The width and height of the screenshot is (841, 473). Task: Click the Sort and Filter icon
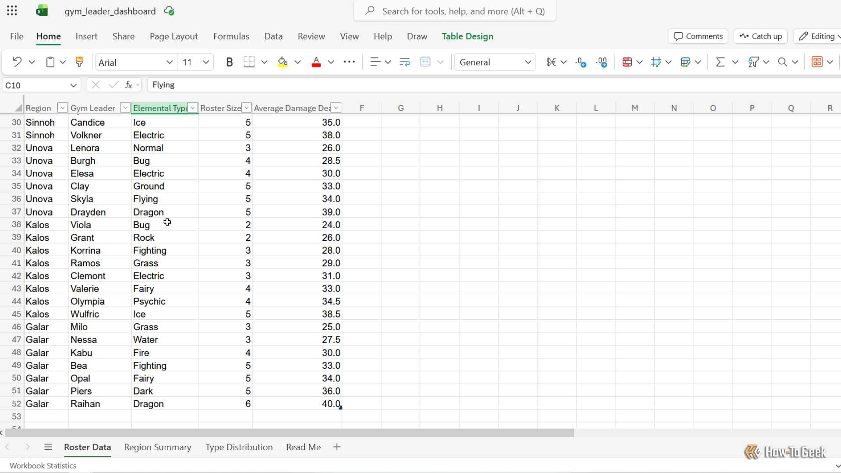pos(753,62)
